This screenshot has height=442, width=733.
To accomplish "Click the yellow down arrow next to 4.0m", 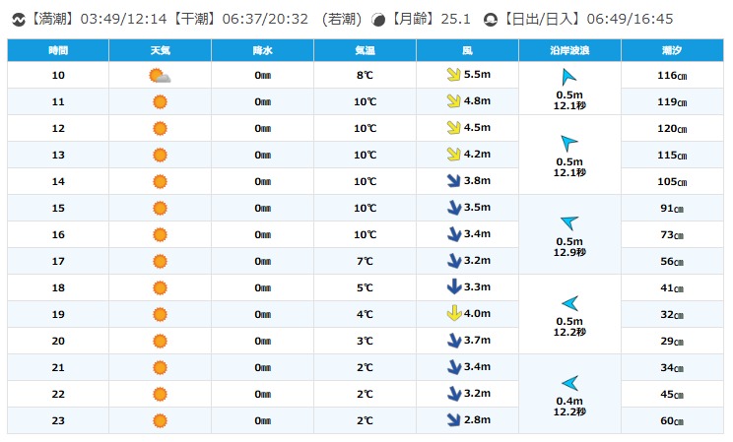I will pos(453,314).
